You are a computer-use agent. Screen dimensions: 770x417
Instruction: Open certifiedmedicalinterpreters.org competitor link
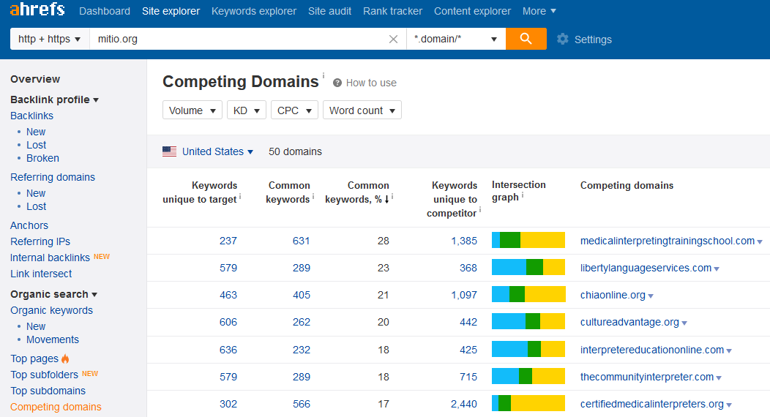coord(652,404)
